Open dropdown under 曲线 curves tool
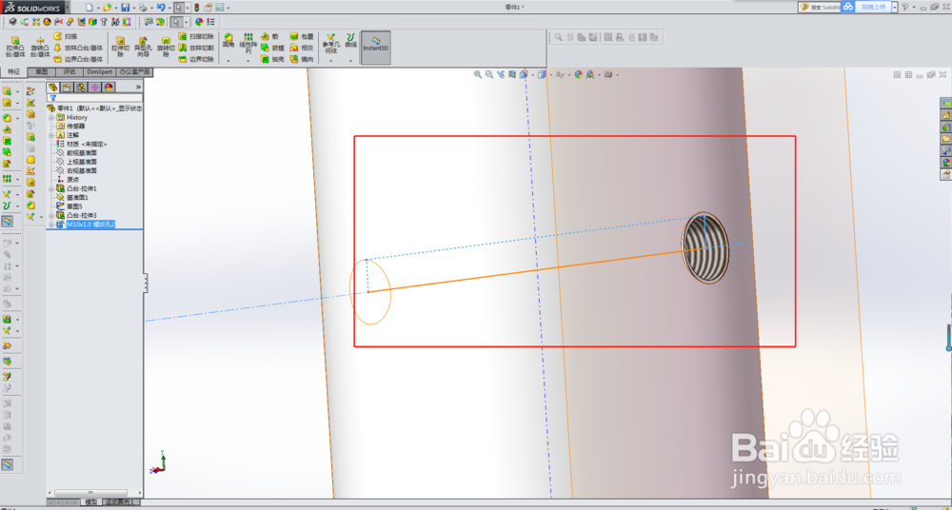The image size is (952, 510). coord(351,61)
